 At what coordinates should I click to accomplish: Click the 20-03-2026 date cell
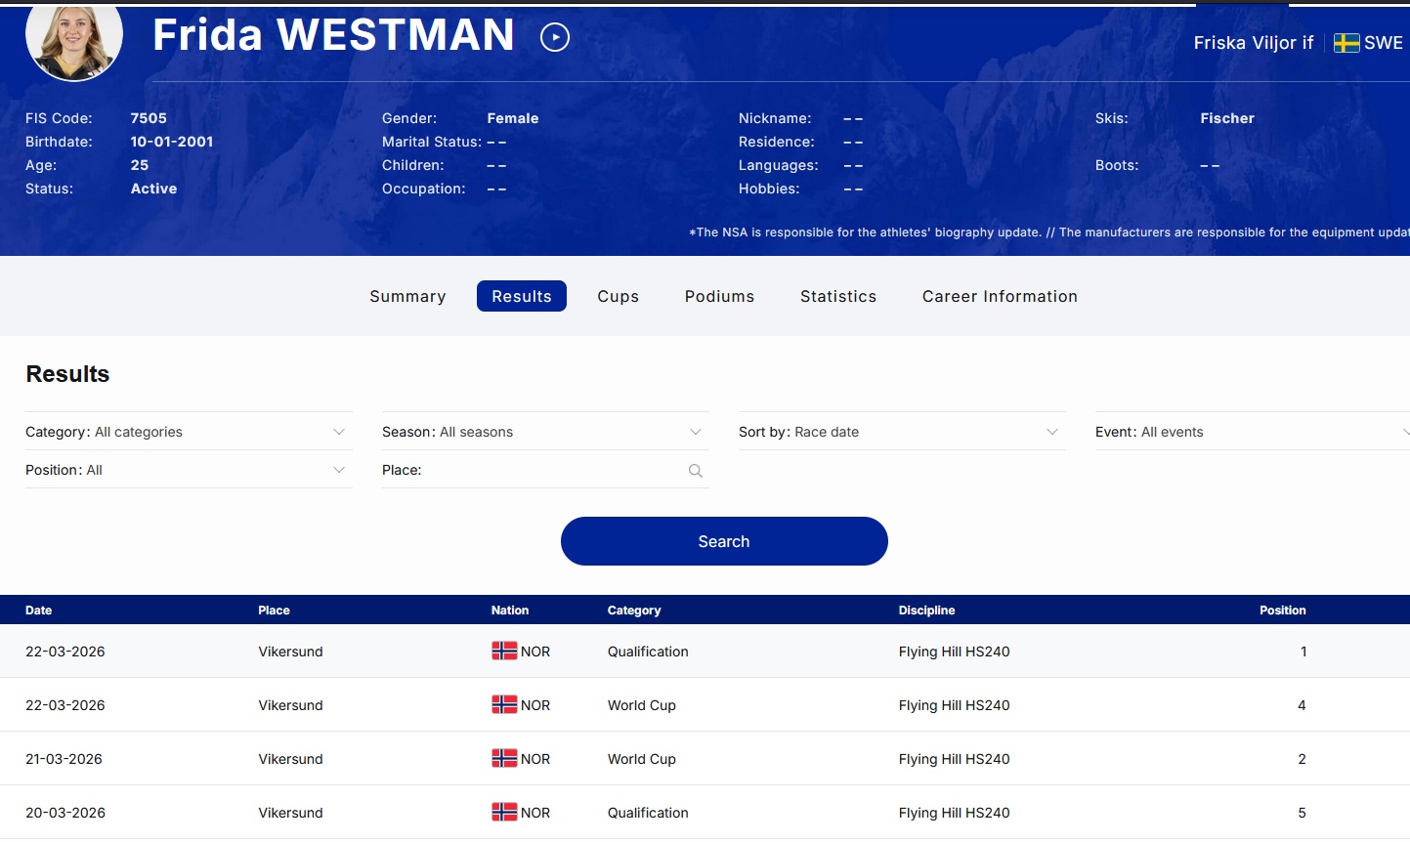coord(65,813)
